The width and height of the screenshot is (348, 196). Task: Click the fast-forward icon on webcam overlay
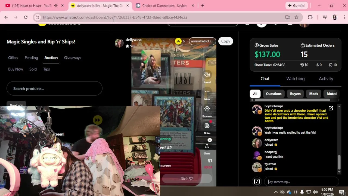click(98, 120)
